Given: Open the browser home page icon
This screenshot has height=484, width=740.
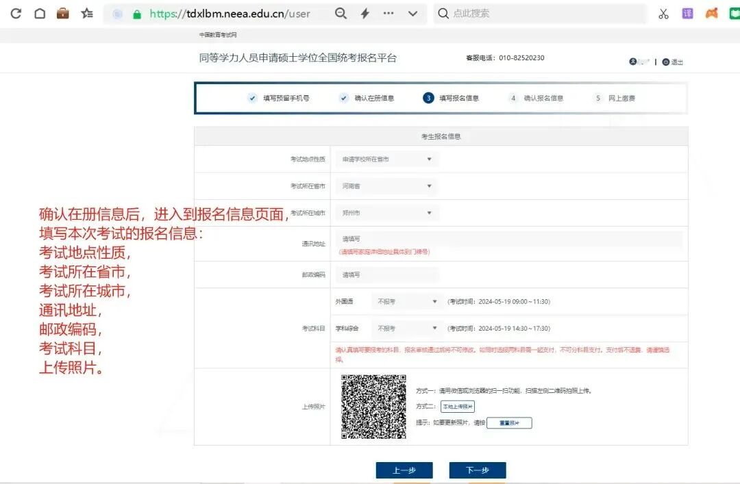Looking at the screenshot, I should tap(38, 13).
